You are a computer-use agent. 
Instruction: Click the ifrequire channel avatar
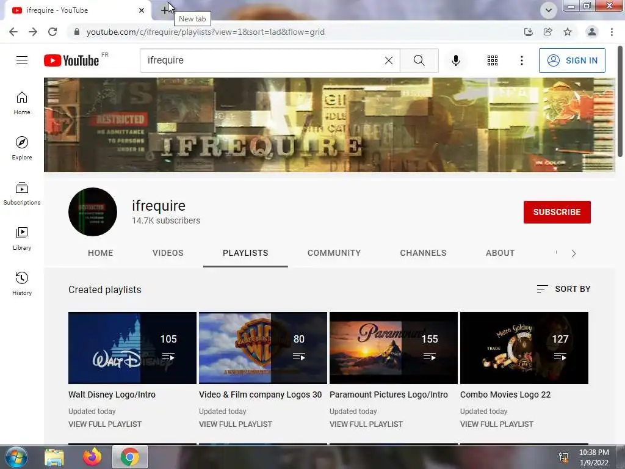(x=93, y=212)
